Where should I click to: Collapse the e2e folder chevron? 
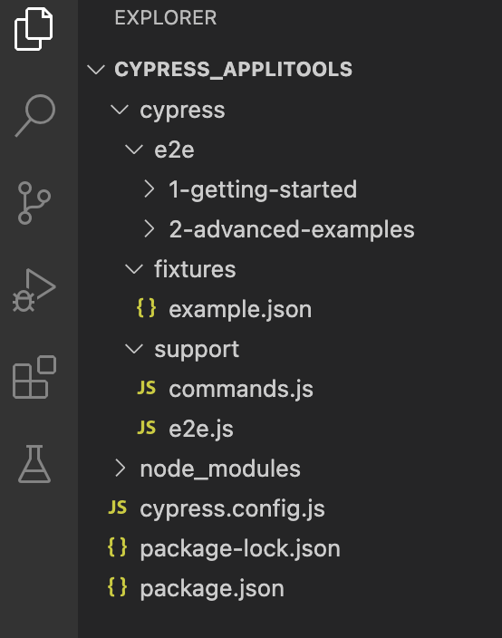pyautogui.click(x=134, y=150)
